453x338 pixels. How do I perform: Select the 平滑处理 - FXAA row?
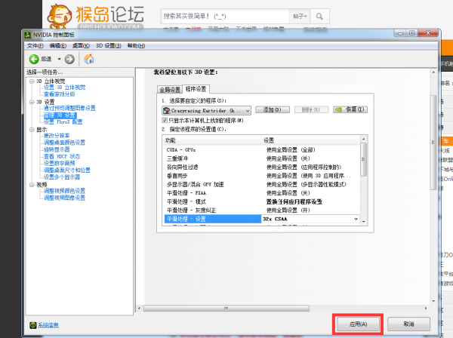262,193
